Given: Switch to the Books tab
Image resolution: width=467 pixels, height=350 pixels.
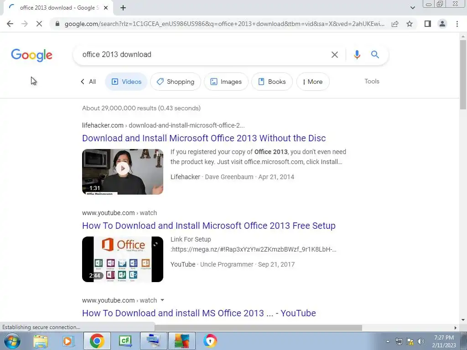Looking at the screenshot, I should [272, 82].
